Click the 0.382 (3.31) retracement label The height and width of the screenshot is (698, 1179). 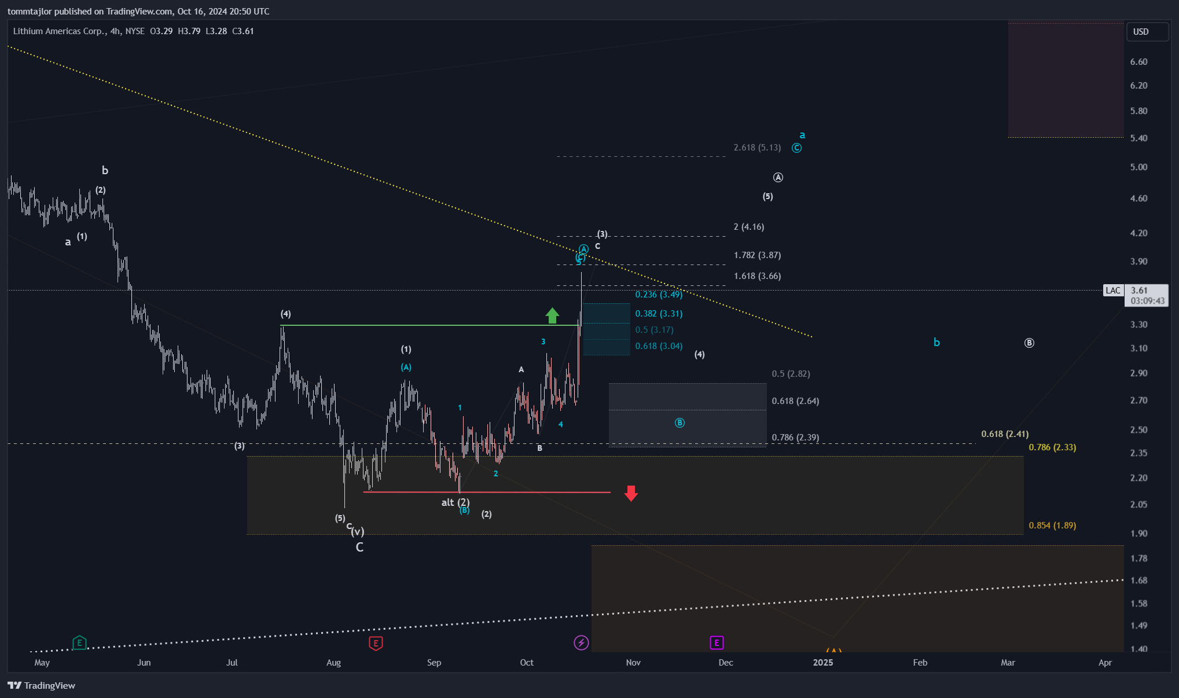tap(659, 314)
